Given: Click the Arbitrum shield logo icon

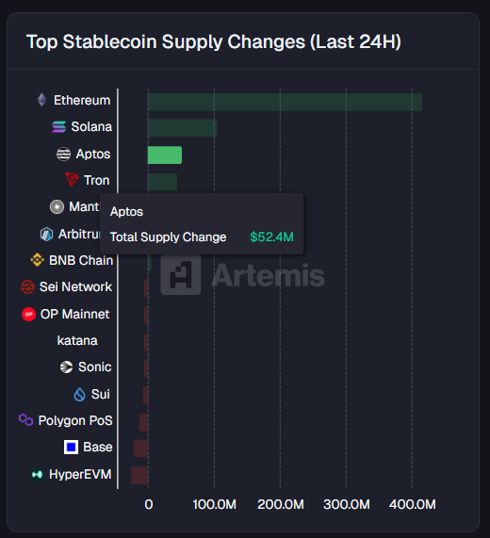Looking at the screenshot, I should [x=46, y=234].
